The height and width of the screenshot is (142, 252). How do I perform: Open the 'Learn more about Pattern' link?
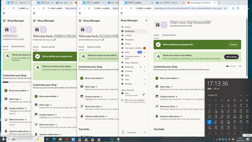(135, 102)
